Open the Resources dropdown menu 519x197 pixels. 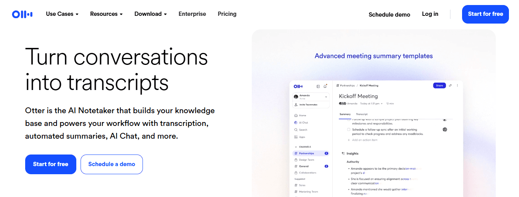point(107,14)
